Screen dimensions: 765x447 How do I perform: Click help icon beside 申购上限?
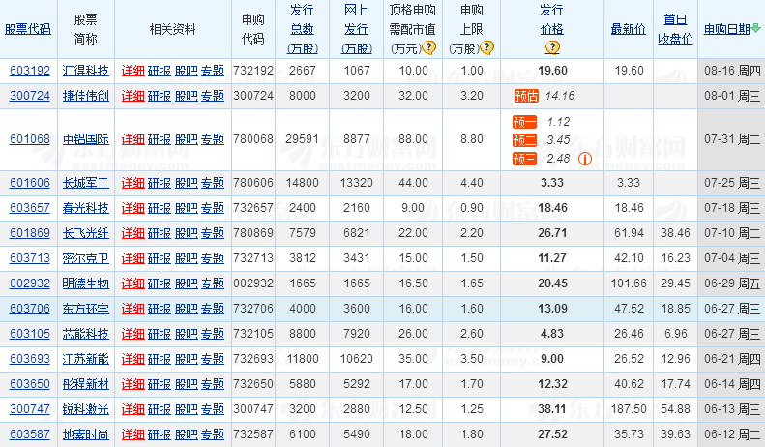click(486, 47)
